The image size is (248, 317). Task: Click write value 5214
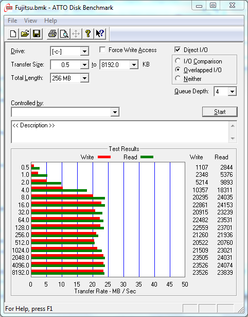coord(202,182)
